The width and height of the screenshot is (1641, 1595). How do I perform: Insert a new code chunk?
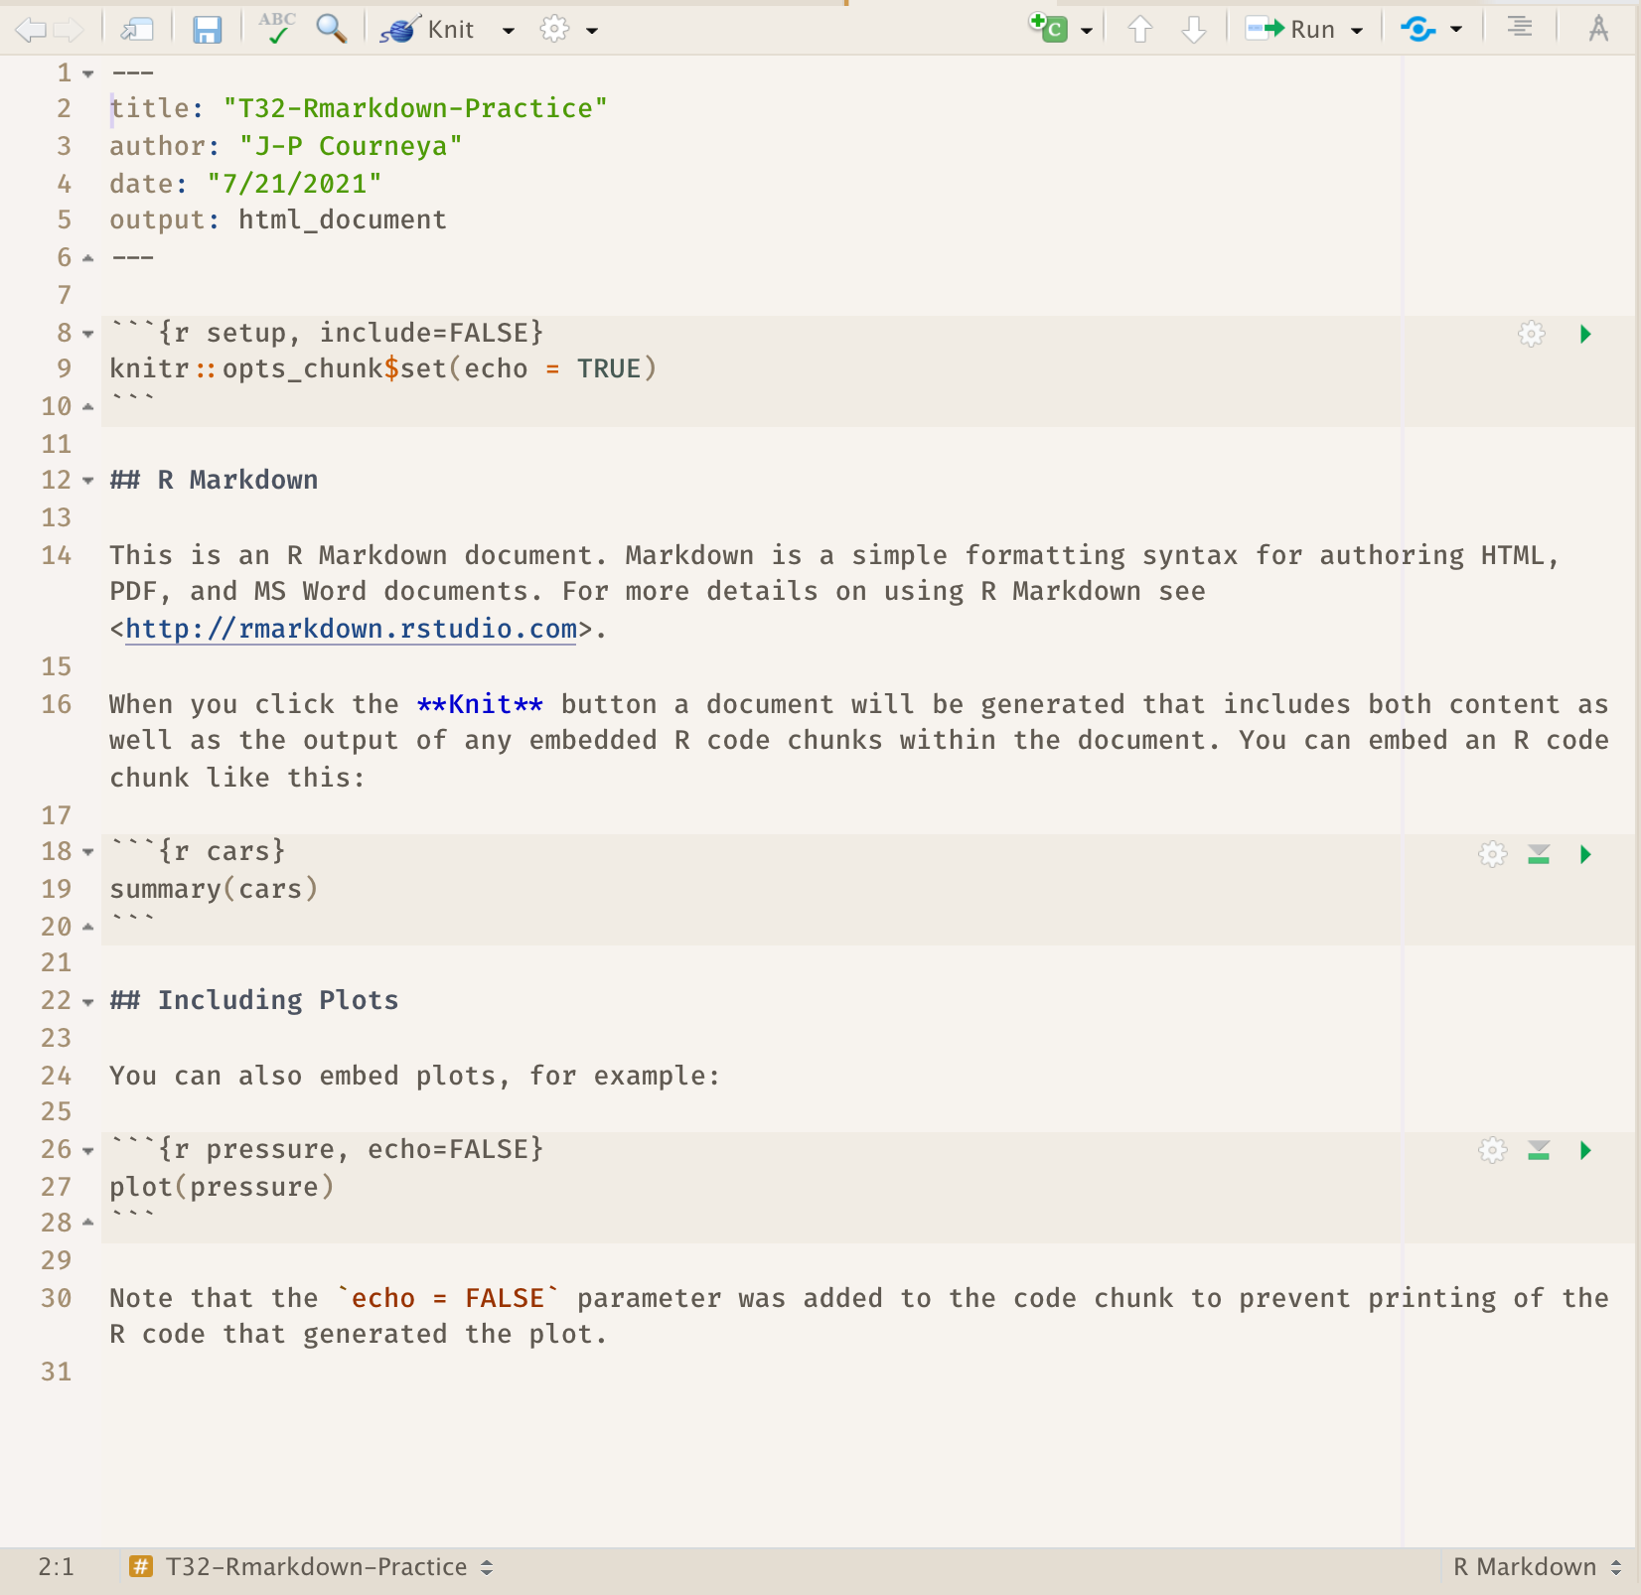(x=1049, y=29)
